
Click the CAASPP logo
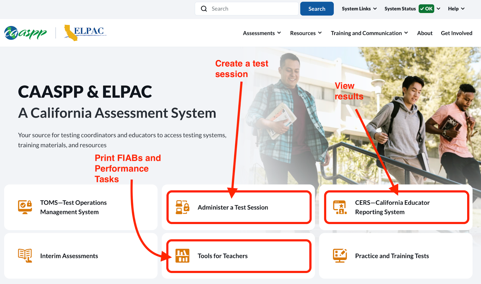26,33
